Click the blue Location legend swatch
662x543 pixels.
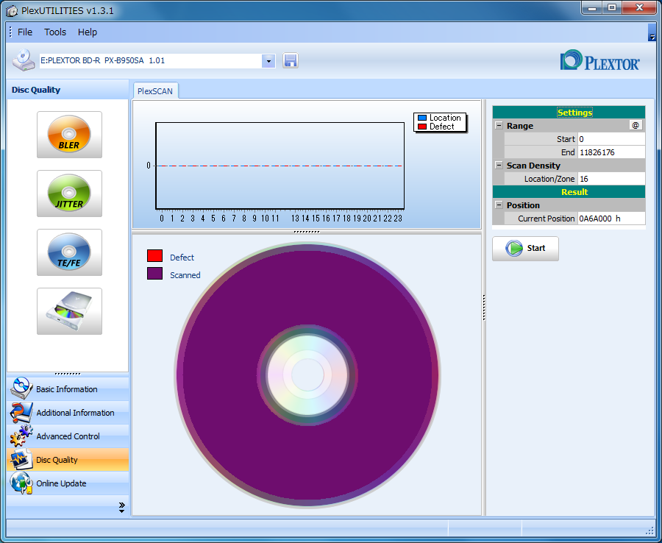421,118
